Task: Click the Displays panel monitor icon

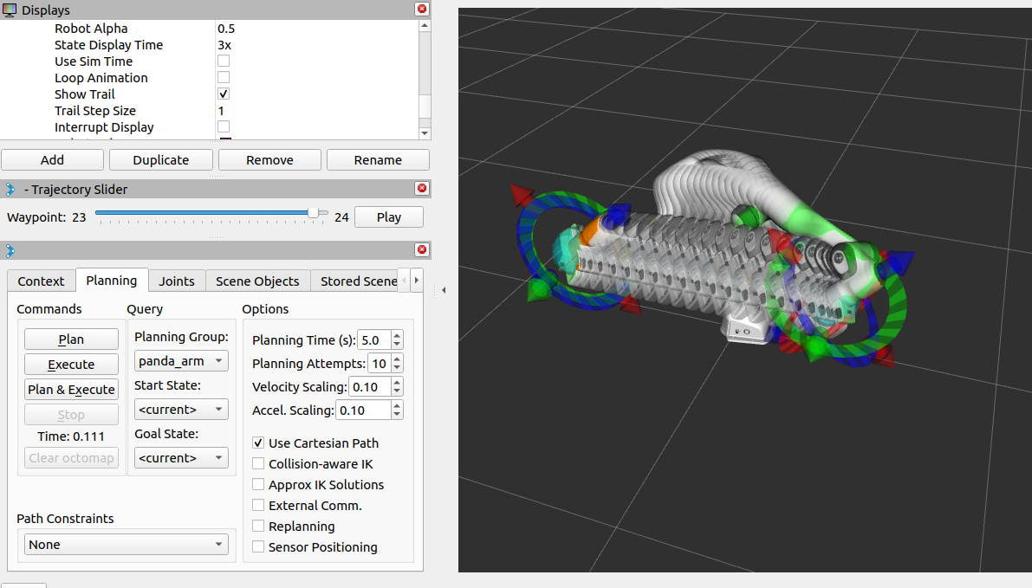Action: [10, 10]
